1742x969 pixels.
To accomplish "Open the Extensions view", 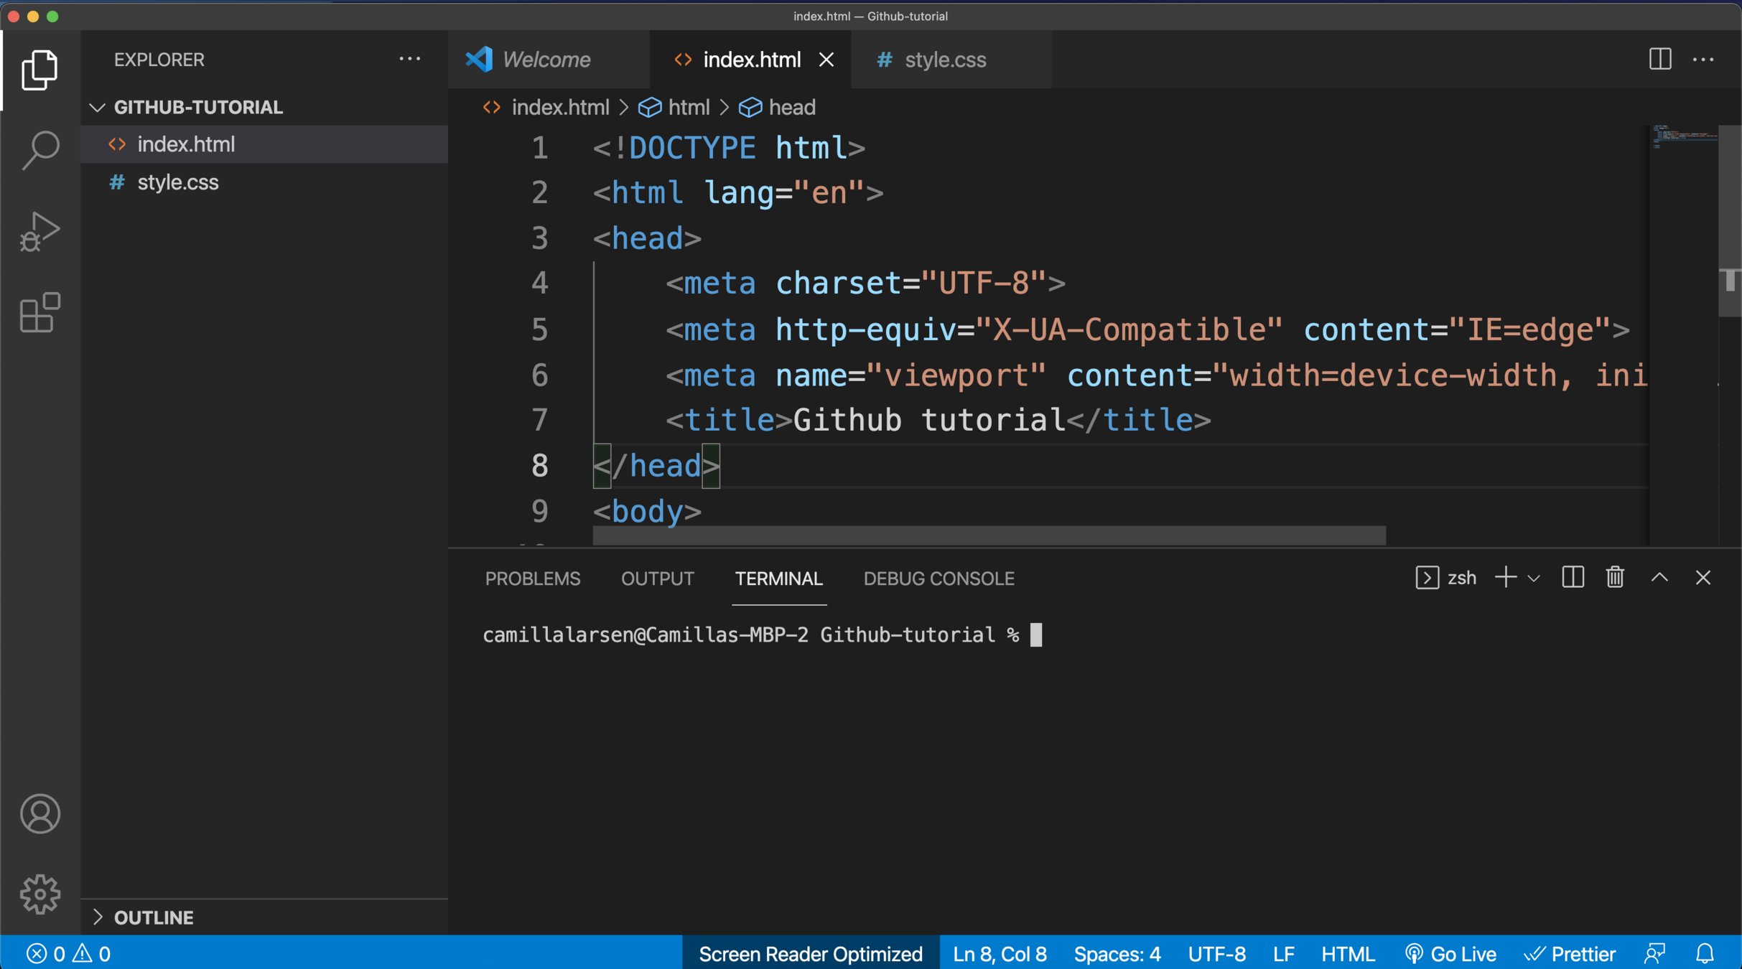I will coord(40,312).
